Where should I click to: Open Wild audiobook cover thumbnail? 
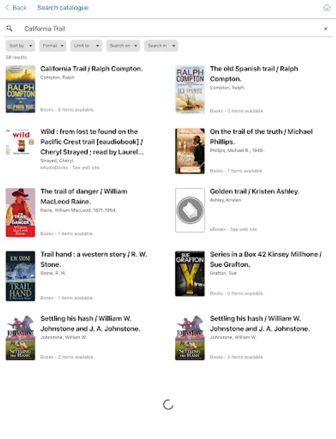coord(20,142)
